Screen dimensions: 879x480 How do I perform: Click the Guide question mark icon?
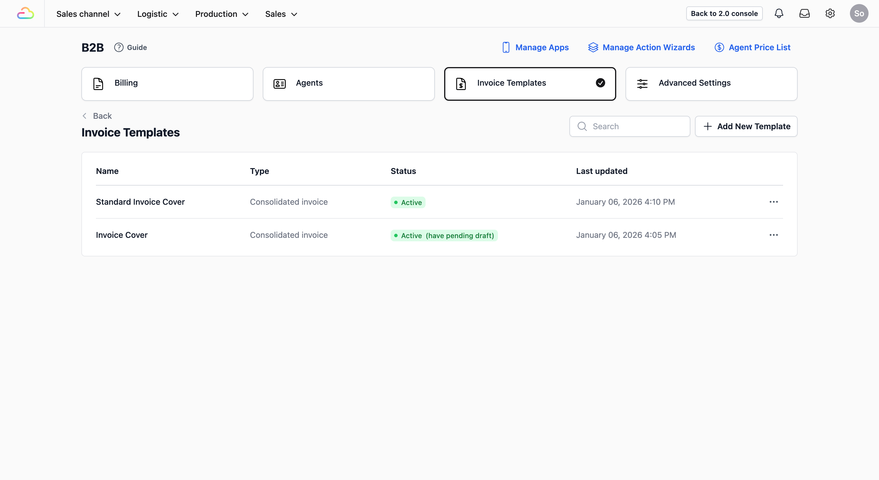coord(118,47)
